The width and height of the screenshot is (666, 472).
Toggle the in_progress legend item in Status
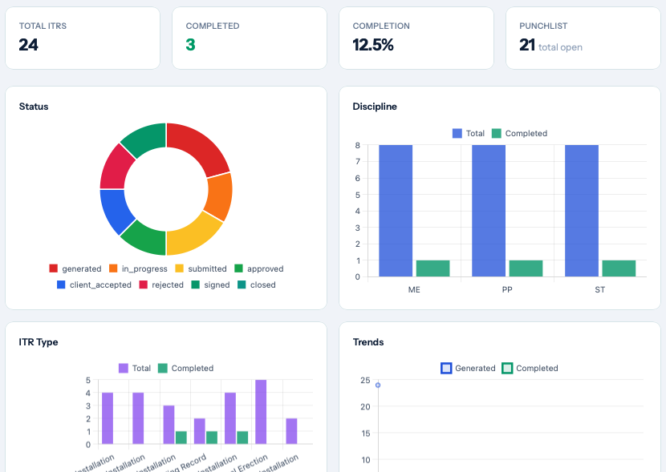138,269
